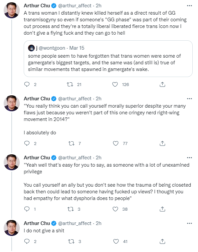Share the "unexamined privilege" tweet
The width and height of the screenshot is (198, 252).
[162, 209]
